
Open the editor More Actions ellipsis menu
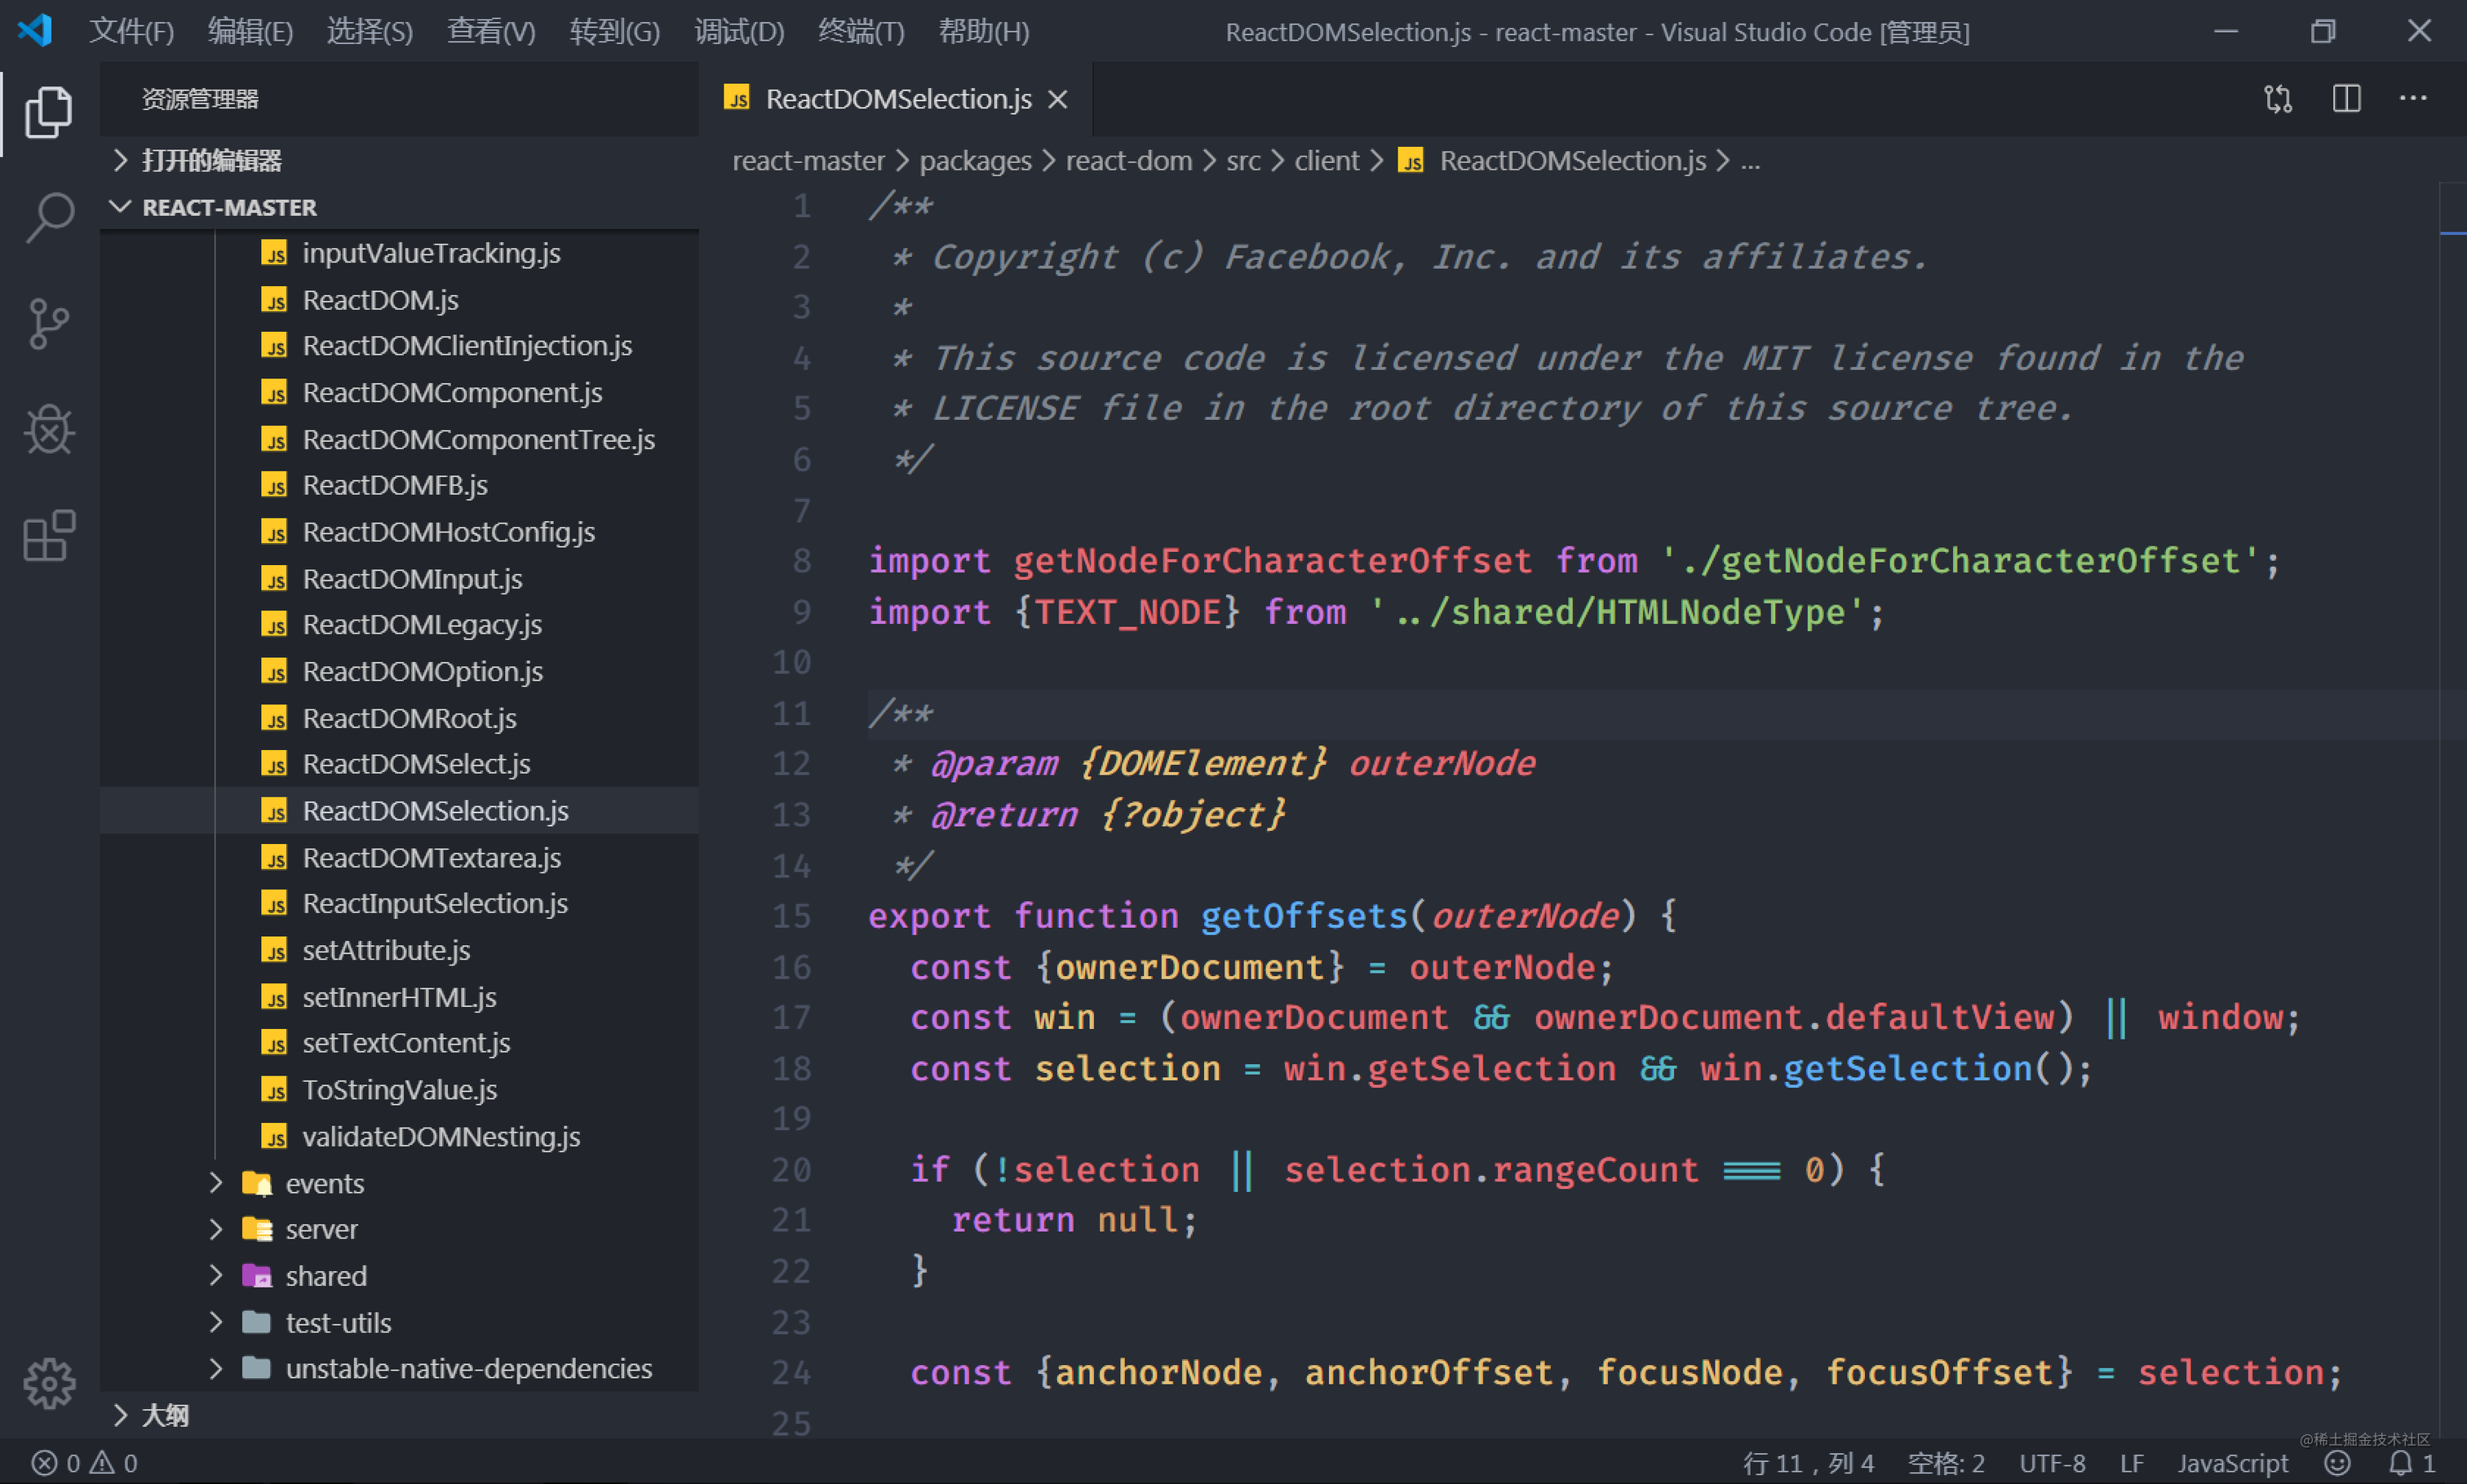(2415, 98)
